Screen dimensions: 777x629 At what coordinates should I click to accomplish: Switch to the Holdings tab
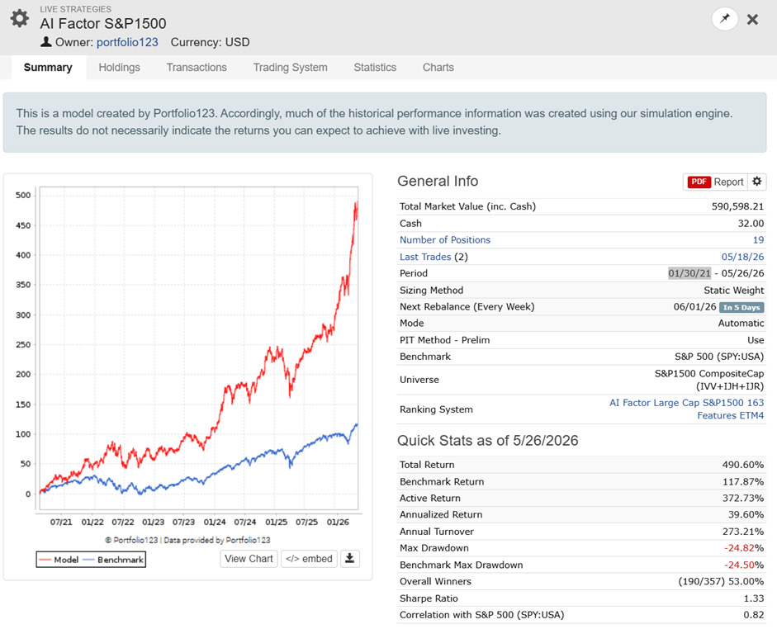120,68
